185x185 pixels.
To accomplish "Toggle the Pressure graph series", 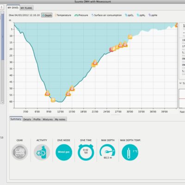I will tap(81, 15).
